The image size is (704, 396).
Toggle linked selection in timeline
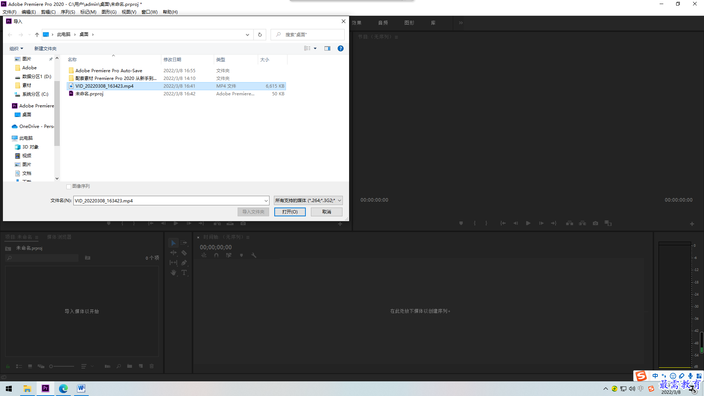[x=229, y=255]
